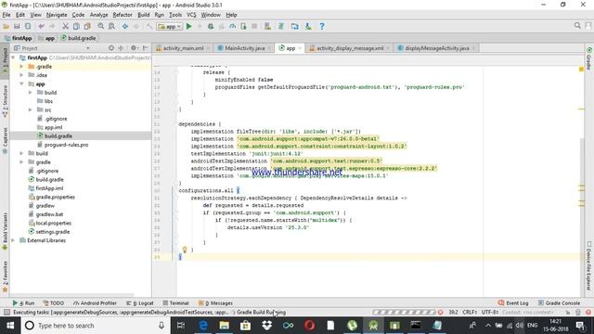The image size is (594, 334).
Task: Expand the .gradle folder
Action: pos(21,66)
